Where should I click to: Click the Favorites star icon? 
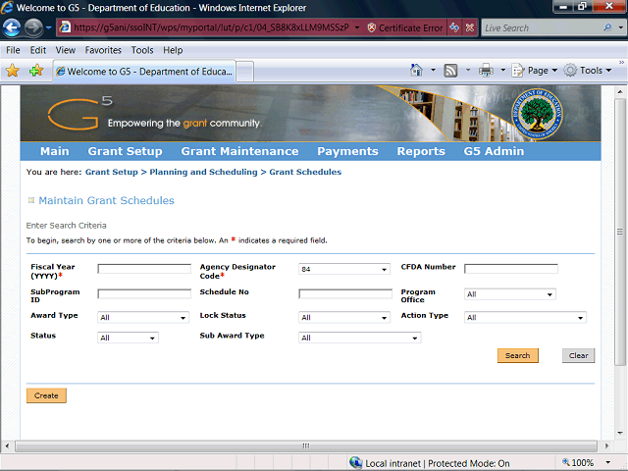(x=13, y=71)
